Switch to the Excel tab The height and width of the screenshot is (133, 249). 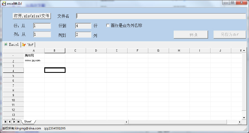pyautogui.click(x=12, y=44)
